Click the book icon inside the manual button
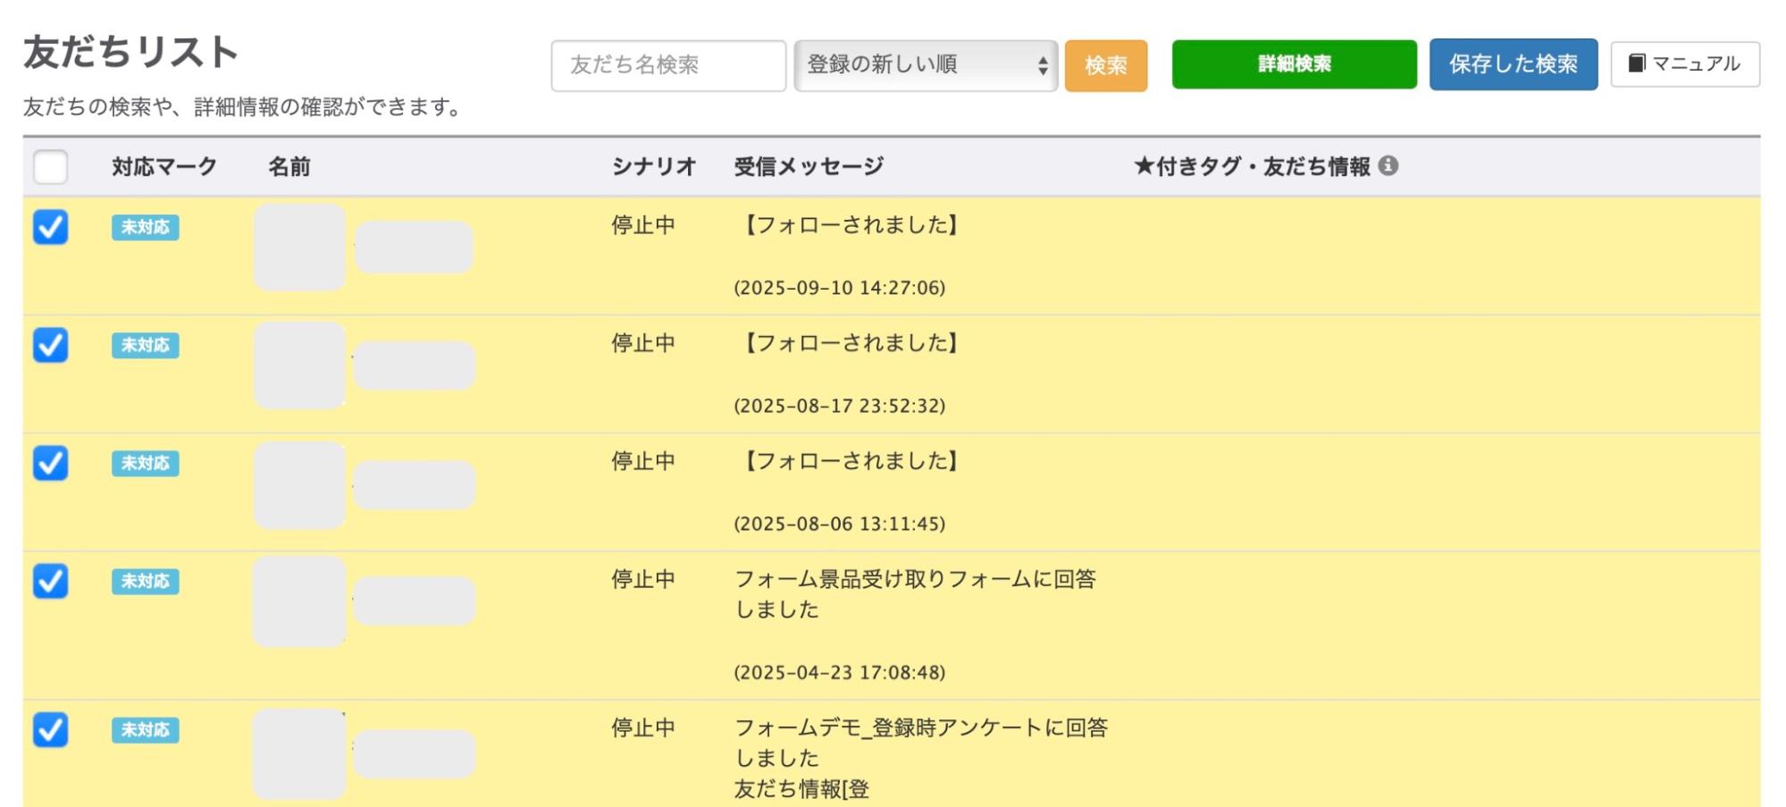Screen dimensions: 1786x807 [x=1636, y=63]
